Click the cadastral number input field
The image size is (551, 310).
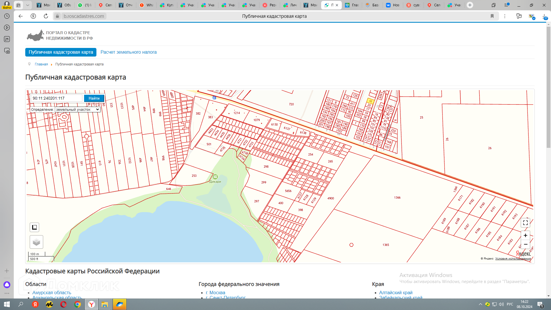57,98
